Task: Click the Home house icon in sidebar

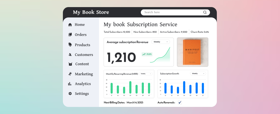Action: pos(70,25)
